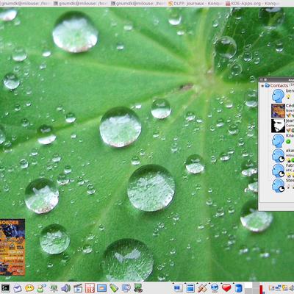Open the red MB icon in bottom panel
294x294 pixels.
(x=90, y=288)
